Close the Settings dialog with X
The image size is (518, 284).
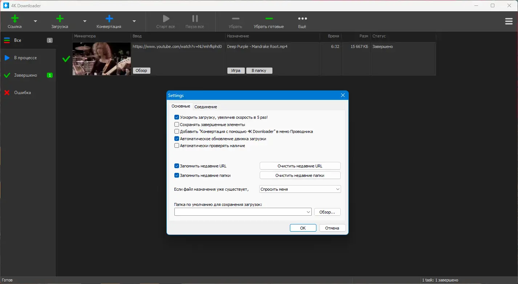click(343, 96)
